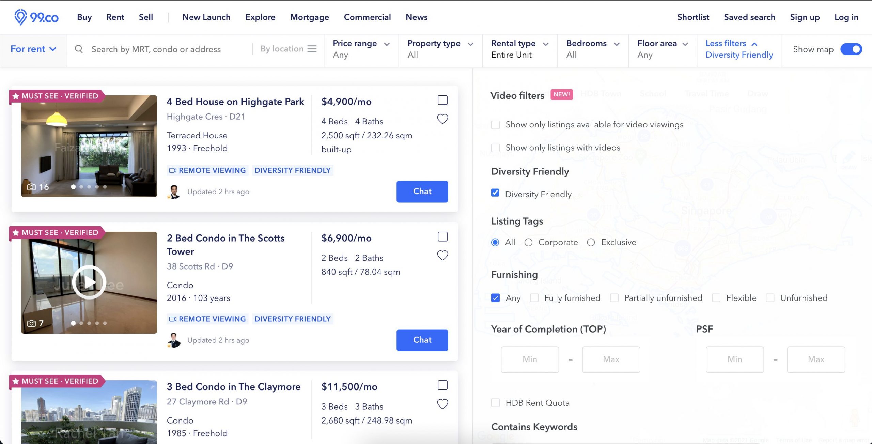This screenshot has height=444, width=872.
Task: Click the remote viewing tag icon on second listing
Action: pyautogui.click(x=173, y=318)
